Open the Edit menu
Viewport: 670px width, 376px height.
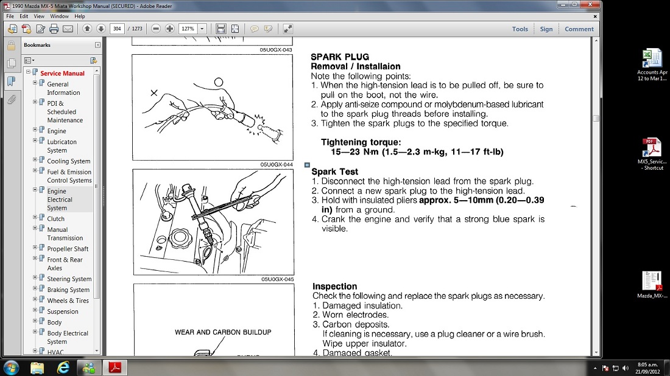pyautogui.click(x=24, y=16)
